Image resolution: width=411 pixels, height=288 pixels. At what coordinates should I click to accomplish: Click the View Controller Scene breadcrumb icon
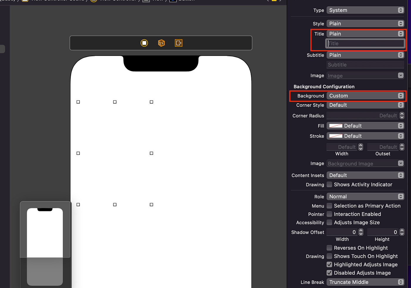pyautogui.click(x=25, y=1)
